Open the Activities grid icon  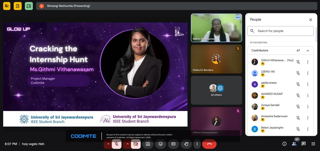[313, 144]
